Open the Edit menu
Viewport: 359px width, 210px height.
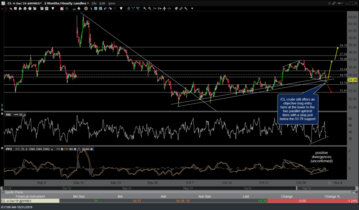102,3
